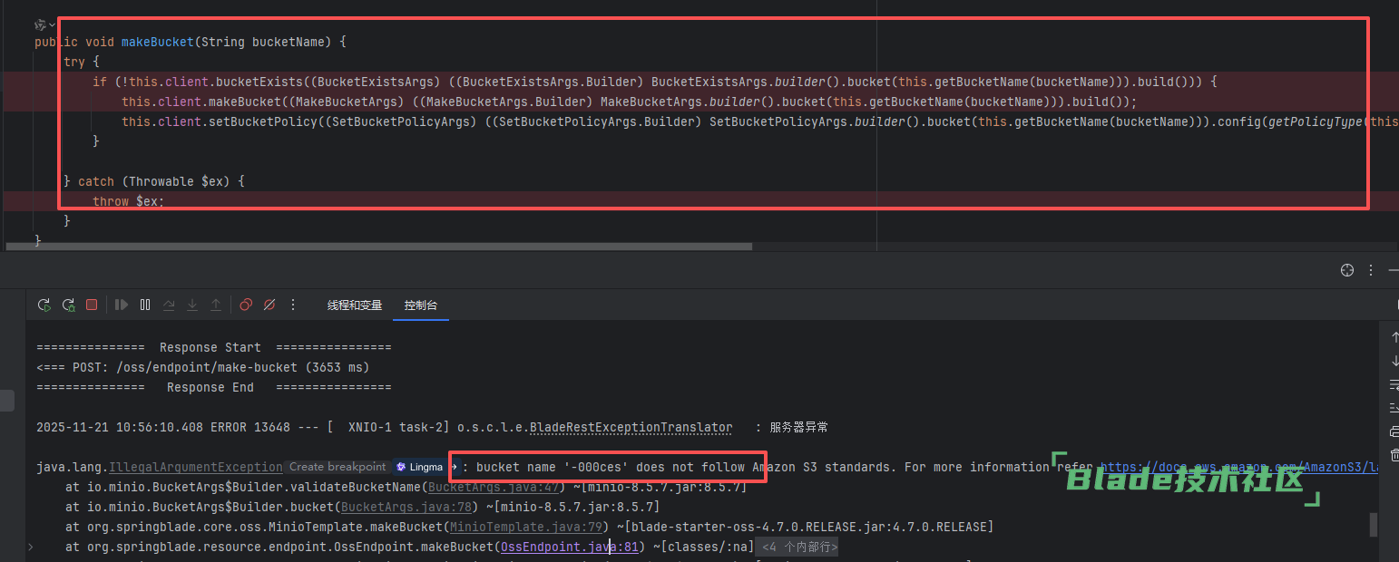The width and height of the screenshot is (1399, 562).
Task: Open the AI gutter dropdown above makeBucket
Action: coord(44,24)
